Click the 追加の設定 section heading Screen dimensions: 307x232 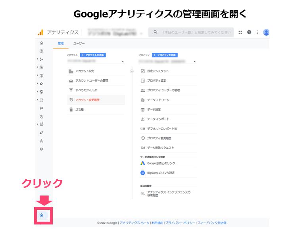pyautogui.click(x=146, y=186)
